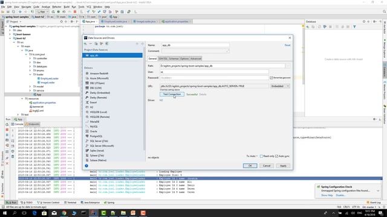Click the Run panel settings gear icon
Image resolution: width=387 pixels, height=217 pixels.
tap(375, 119)
